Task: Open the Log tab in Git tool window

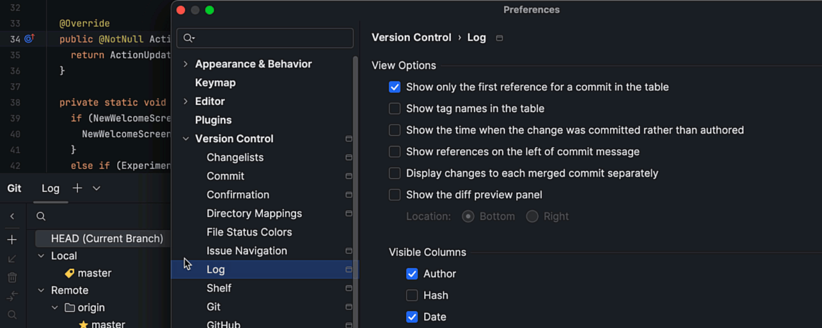Action: (x=50, y=189)
